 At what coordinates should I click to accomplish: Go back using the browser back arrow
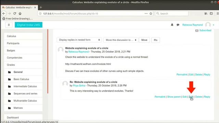(4, 14)
